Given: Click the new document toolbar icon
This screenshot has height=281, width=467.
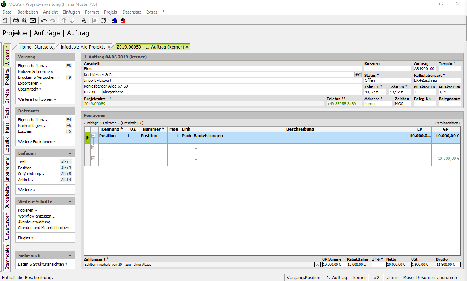Looking at the screenshot, I should 5,20.
